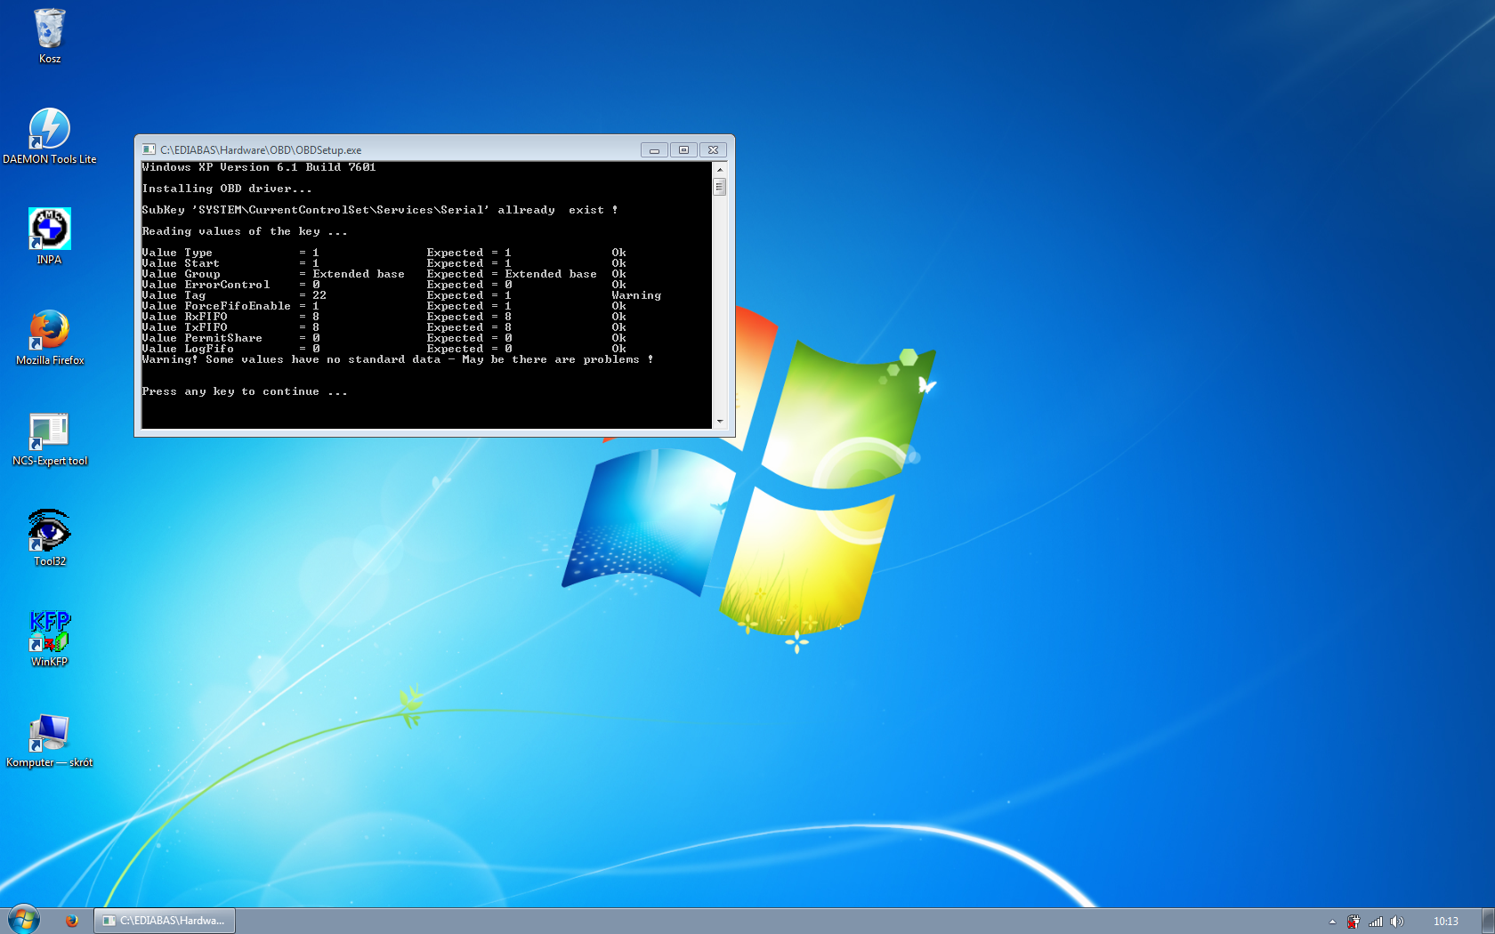The height and width of the screenshot is (934, 1495).
Task: Activate the OBDSetup.exe taskbar button
Action: 165,921
